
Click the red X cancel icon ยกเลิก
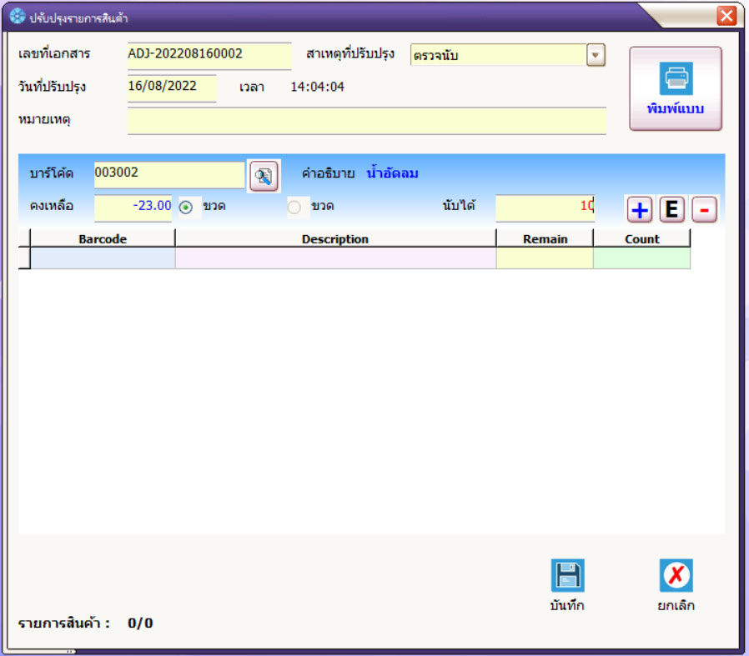point(676,576)
